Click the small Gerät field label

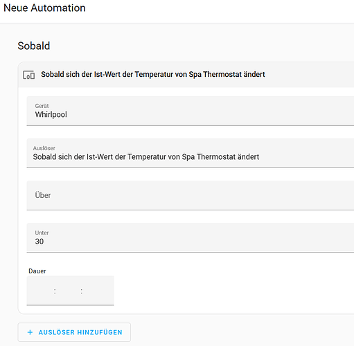(x=42, y=106)
